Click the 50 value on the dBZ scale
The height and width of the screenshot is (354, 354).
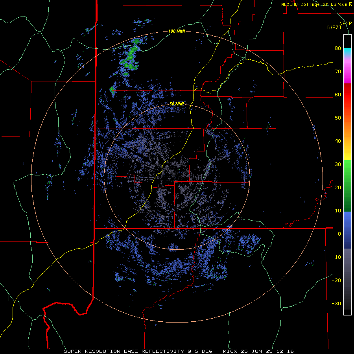point(338,118)
